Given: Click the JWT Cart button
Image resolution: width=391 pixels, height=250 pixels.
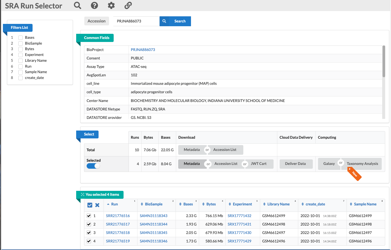Looking at the screenshot, I should (259, 164).
